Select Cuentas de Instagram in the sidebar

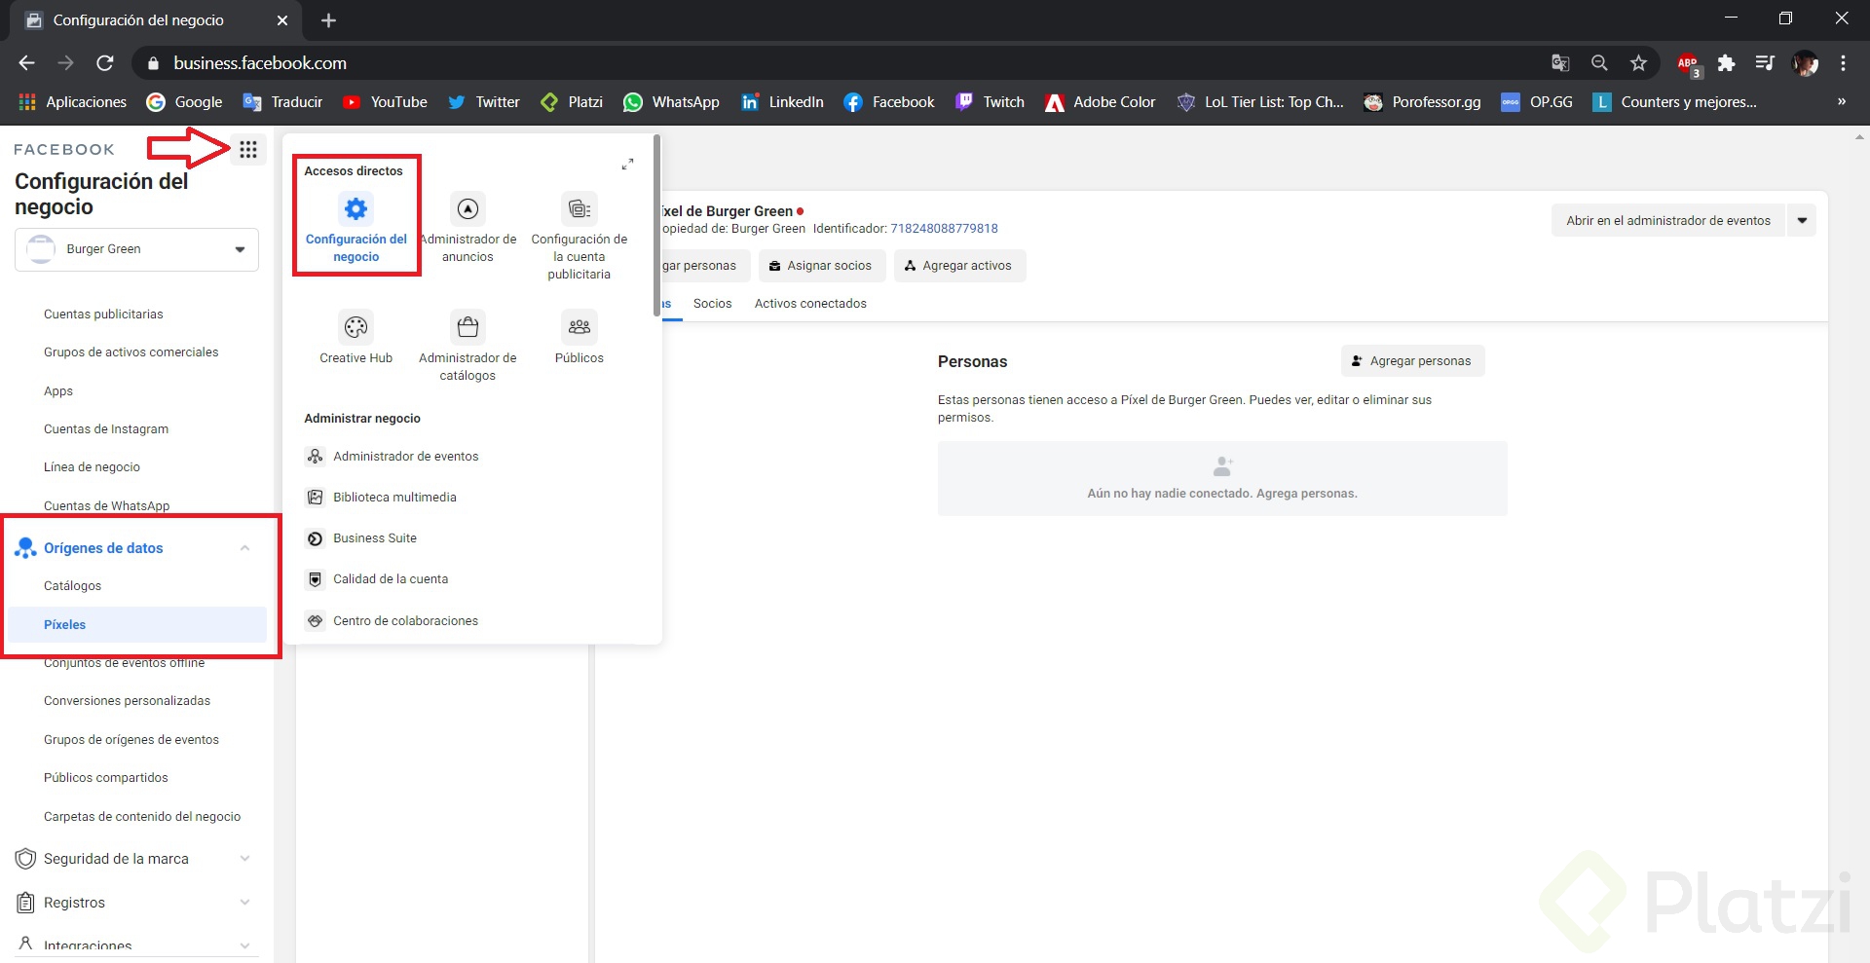(106, 429)
